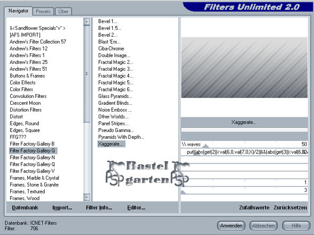Open the Über tab
Viewport: 314px width, 235px height.
tap(63, 11)
